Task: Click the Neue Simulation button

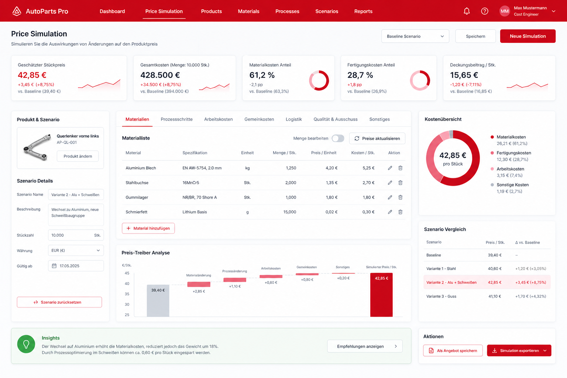Action: [528, 36]
